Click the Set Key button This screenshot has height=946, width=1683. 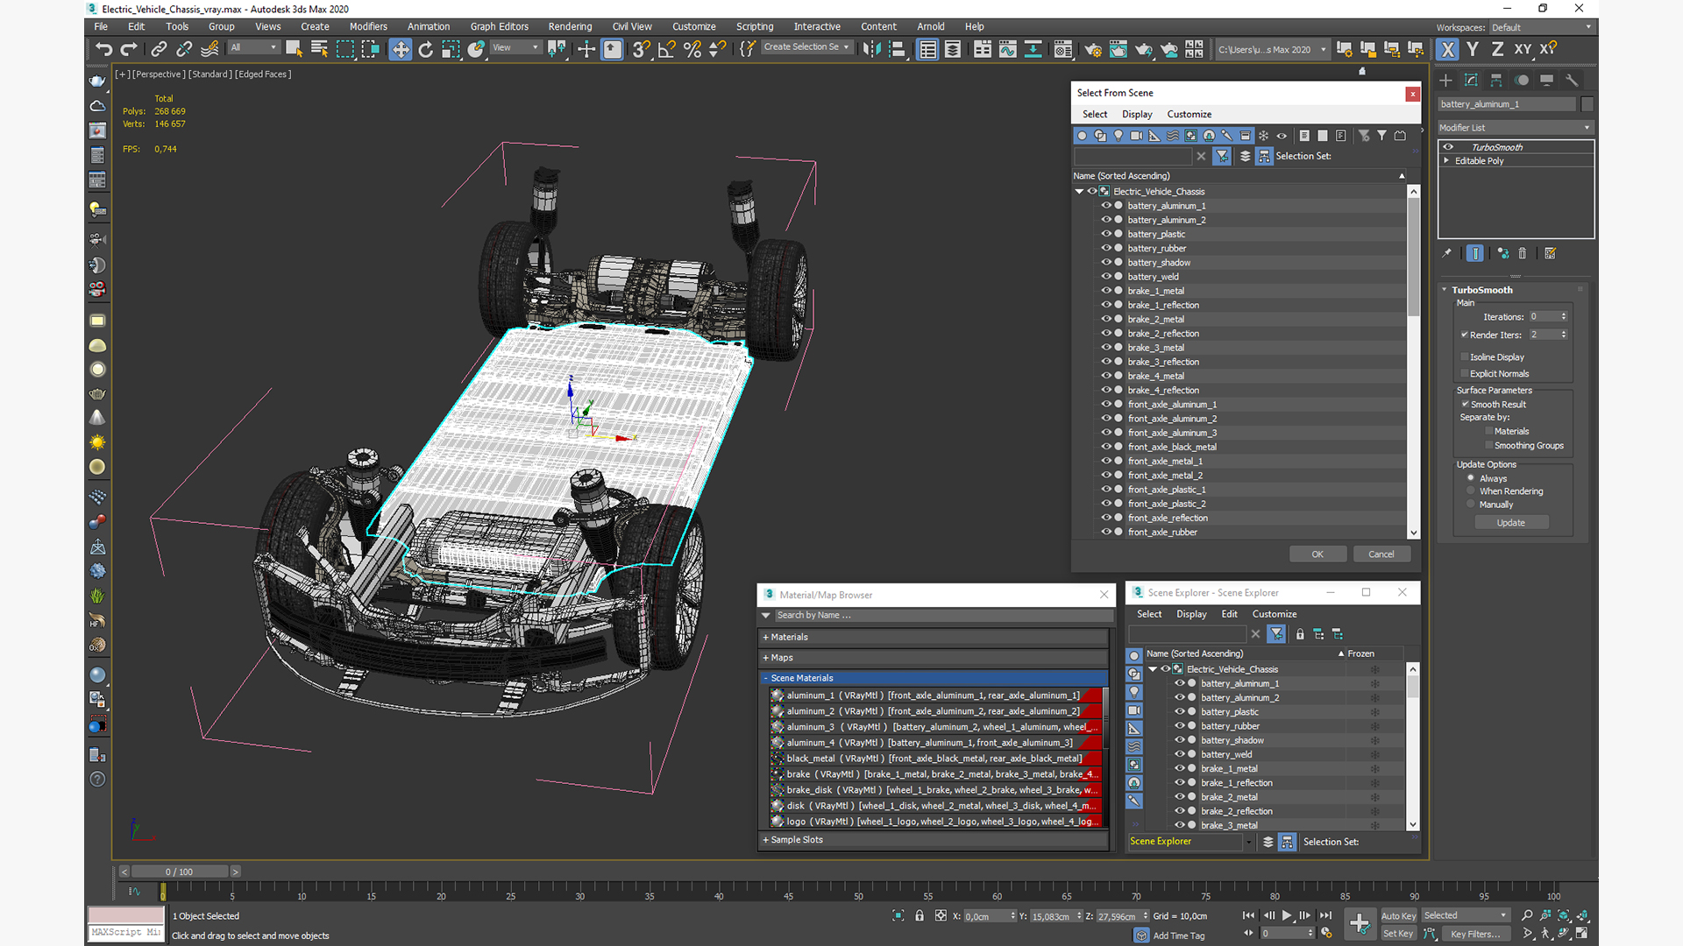click(1398, 934)
